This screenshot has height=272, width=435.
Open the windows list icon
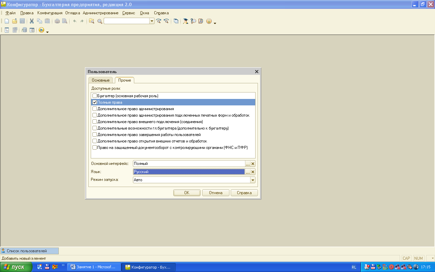point(176,21)
